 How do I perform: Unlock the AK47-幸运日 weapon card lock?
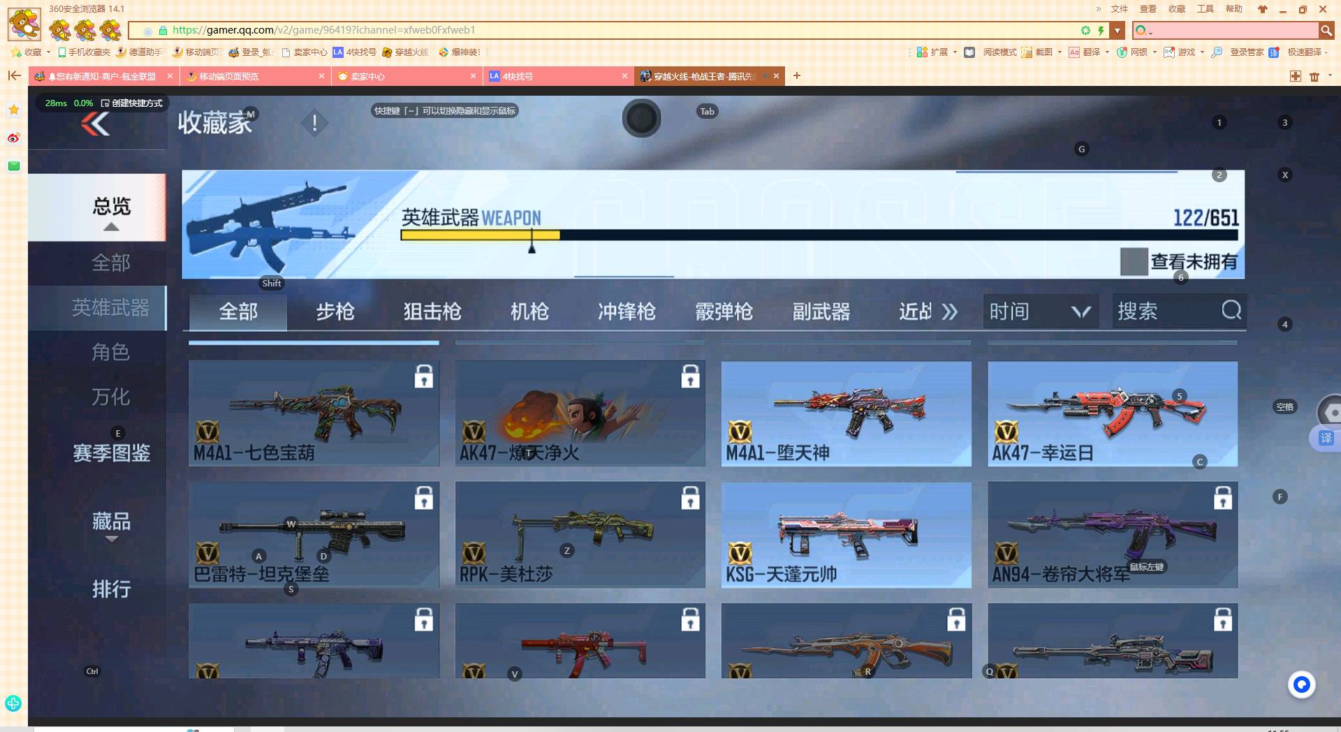pyautogui.click(x=1223, y=376)
